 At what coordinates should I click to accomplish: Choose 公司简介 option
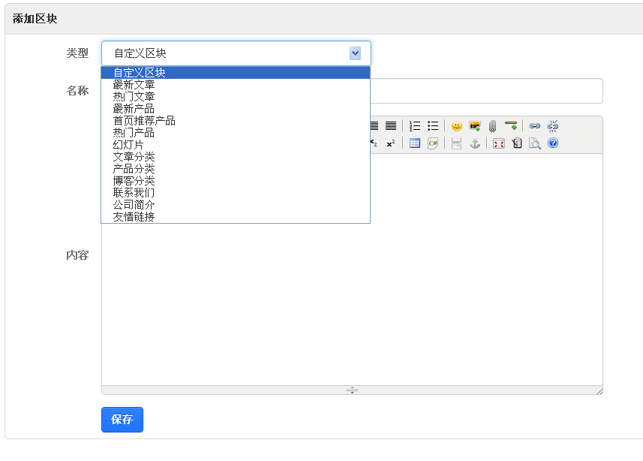[236, 205]
